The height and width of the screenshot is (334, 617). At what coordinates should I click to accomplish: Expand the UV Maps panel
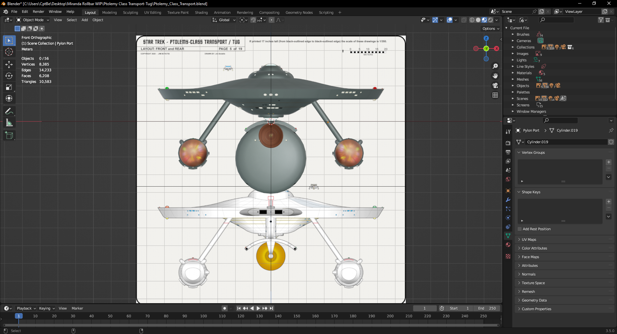(529, 240)
